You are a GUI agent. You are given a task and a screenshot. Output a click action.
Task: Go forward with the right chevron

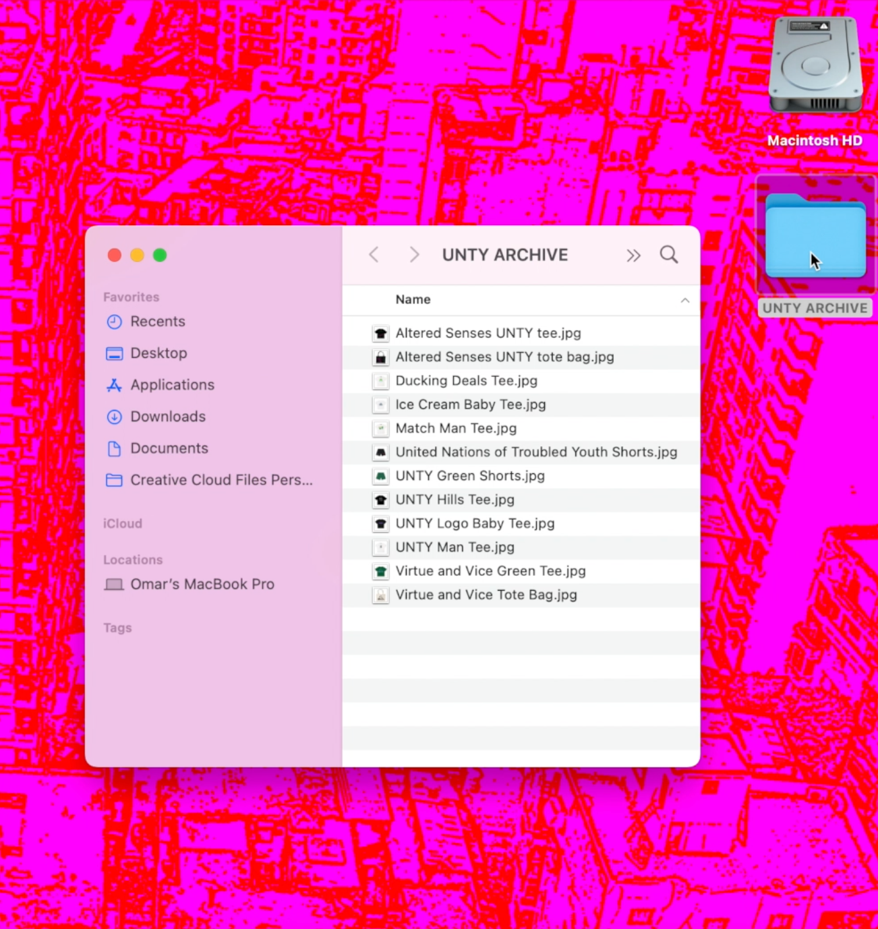(x=414, y=255)
